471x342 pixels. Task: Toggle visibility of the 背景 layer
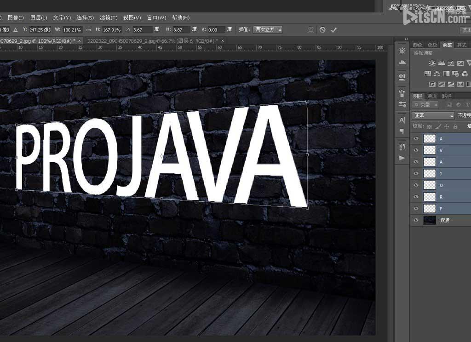coord(416,220)
